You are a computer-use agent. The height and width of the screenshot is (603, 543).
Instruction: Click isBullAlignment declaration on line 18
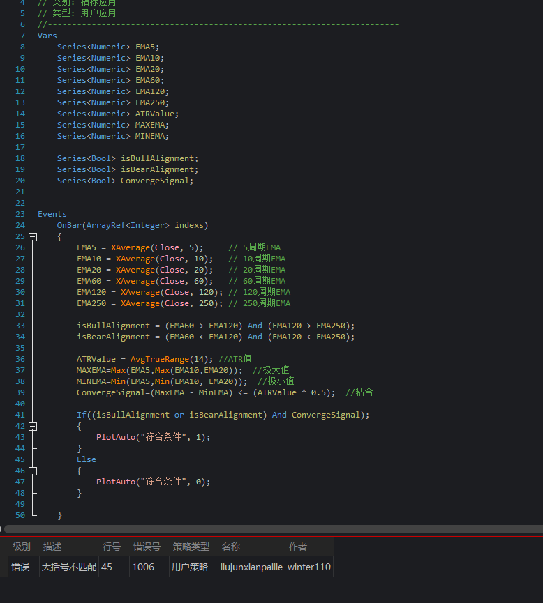click(158, 158)
